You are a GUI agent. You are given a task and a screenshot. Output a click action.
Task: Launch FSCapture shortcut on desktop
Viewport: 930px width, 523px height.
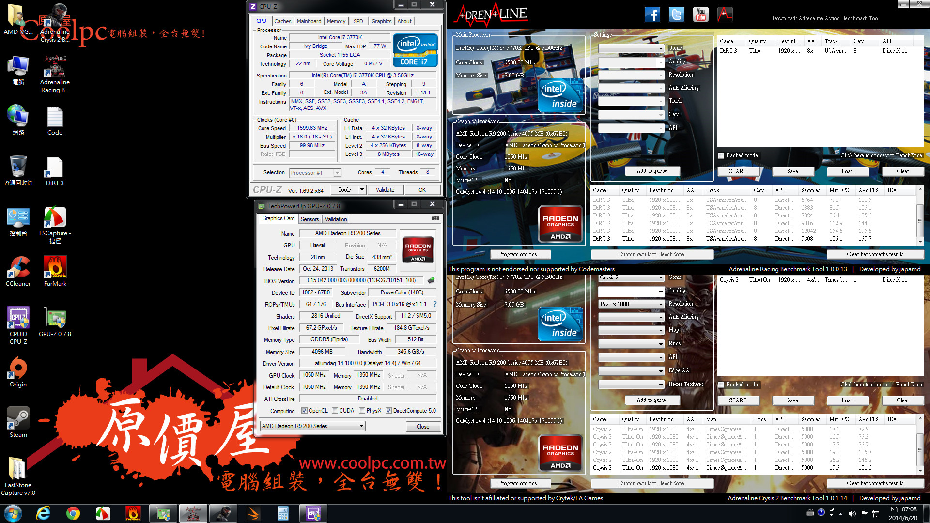(x=55, y=225)
